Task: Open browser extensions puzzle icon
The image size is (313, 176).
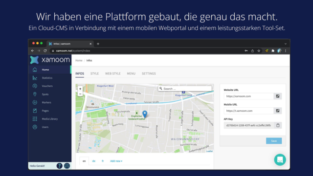Action: click(273, 51)
